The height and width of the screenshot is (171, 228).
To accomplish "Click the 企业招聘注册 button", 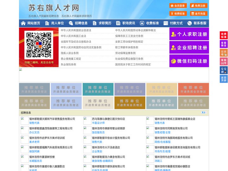I will [x=189, y=47].
